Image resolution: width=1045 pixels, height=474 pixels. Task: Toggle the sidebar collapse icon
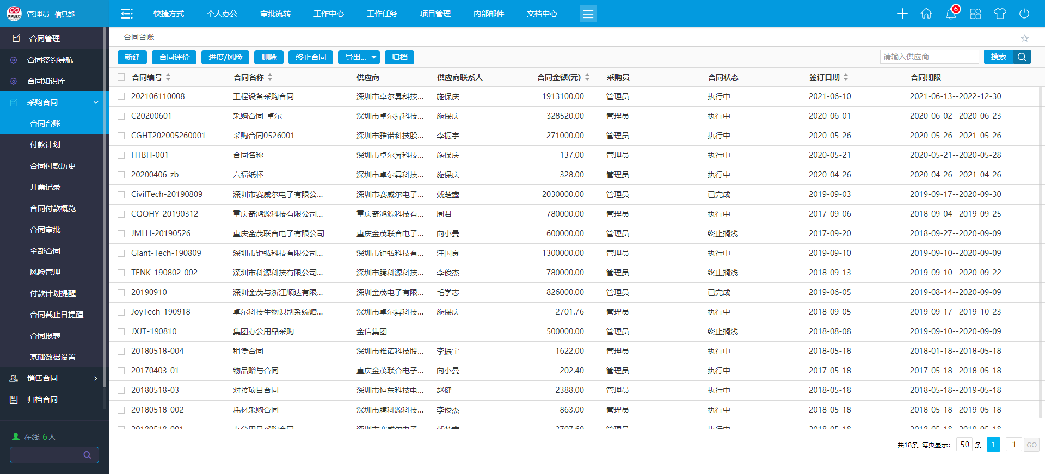[127, 14]
